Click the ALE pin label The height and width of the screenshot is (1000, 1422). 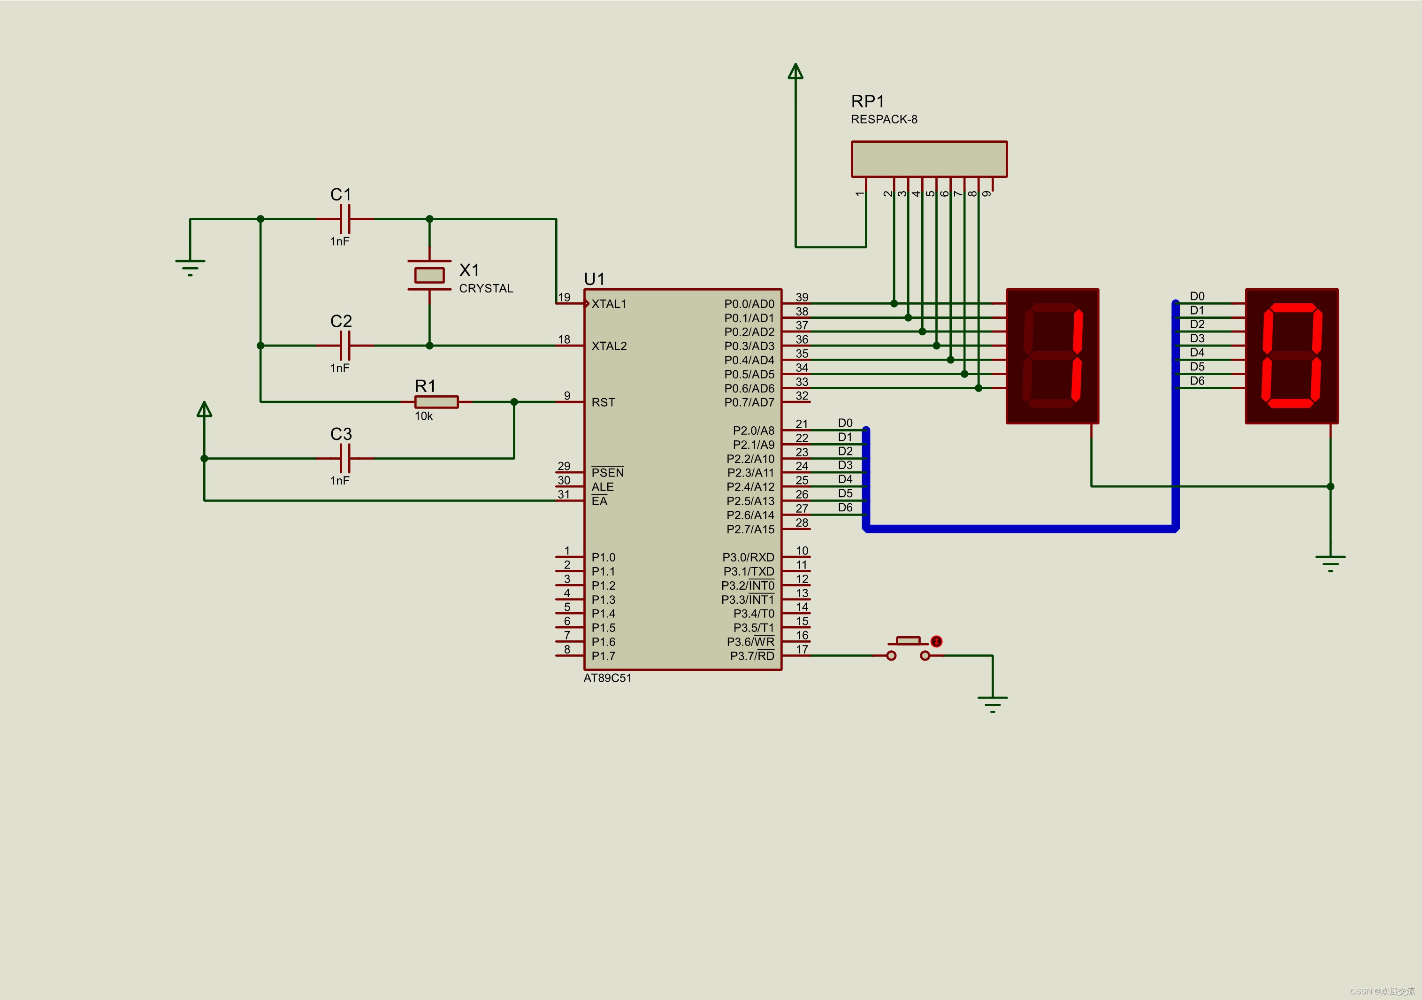click(603, 487)
